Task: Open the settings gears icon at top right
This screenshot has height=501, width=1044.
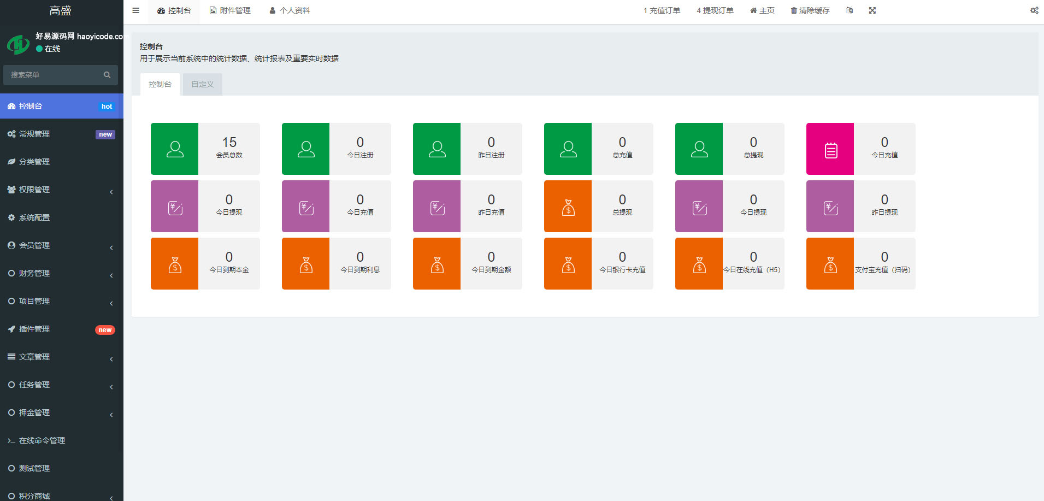Action: (1034, 10)
